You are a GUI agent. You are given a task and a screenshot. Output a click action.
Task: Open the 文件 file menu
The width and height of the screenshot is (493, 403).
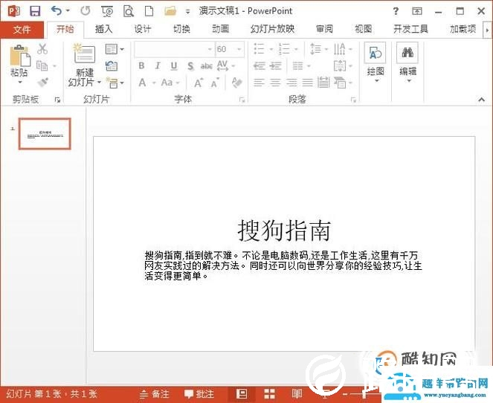point(22,30)
